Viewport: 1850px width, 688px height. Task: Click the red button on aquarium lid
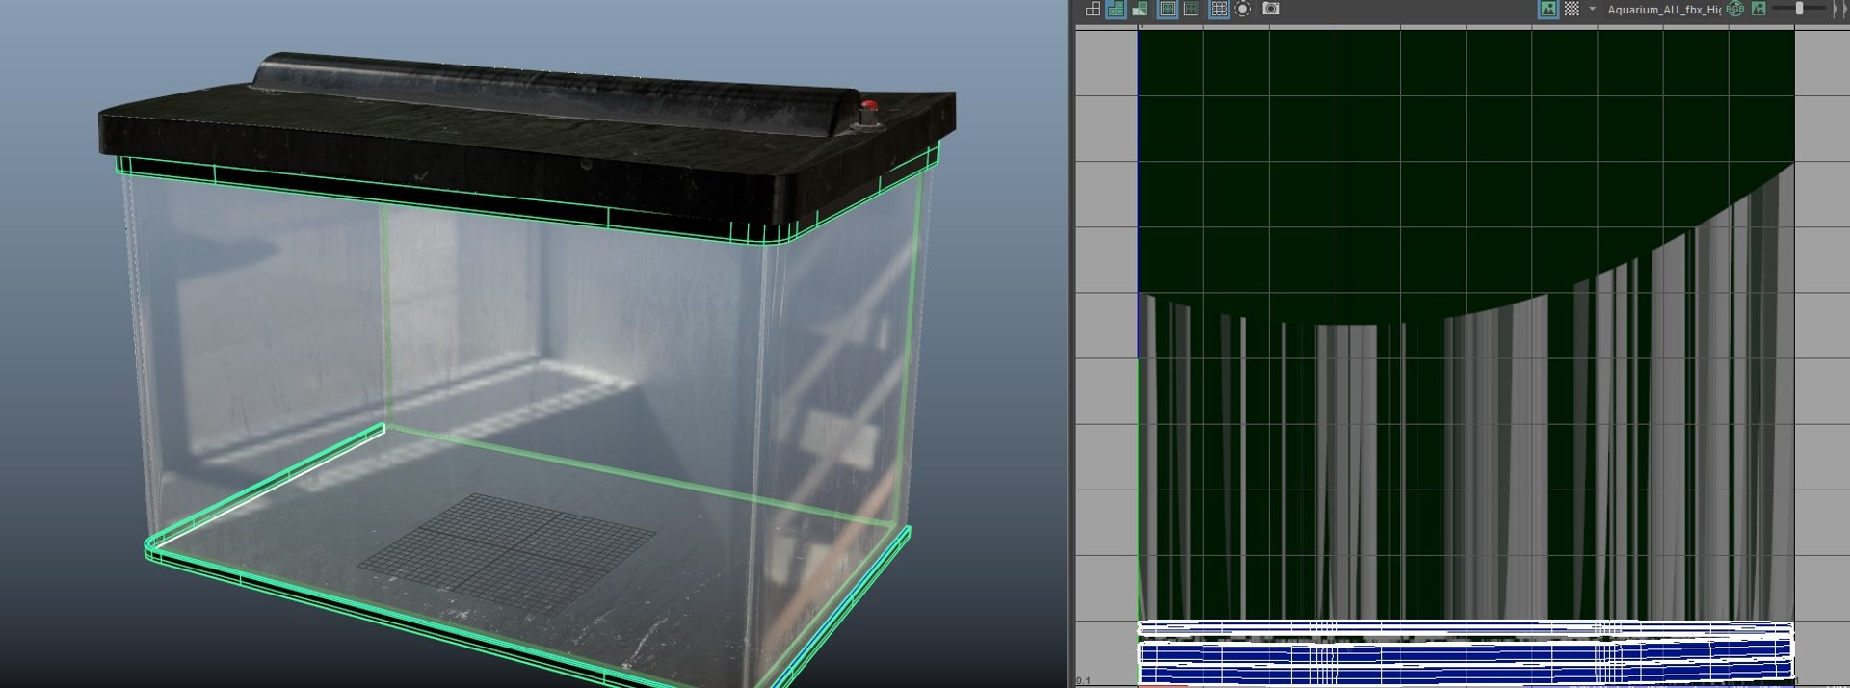(868, 108)
